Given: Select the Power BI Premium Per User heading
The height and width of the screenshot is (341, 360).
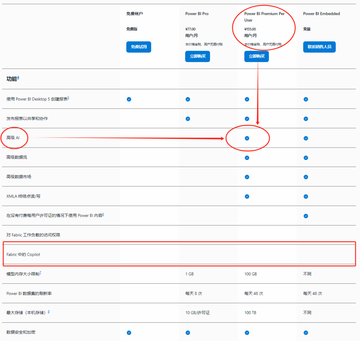Looking at the screenshot, I should click(x=264, y=17).
